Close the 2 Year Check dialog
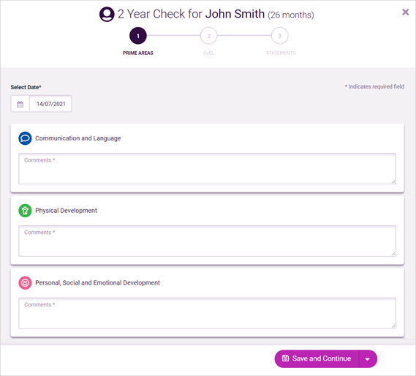Image resolution: width=416 pixels, height=376 pixels. coord(405,12)
